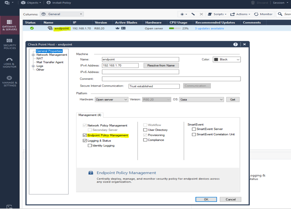The width and height of the screenshot is (291, 209).
Task: Toggle Provisioning checkbox
Action: point(145,135)
